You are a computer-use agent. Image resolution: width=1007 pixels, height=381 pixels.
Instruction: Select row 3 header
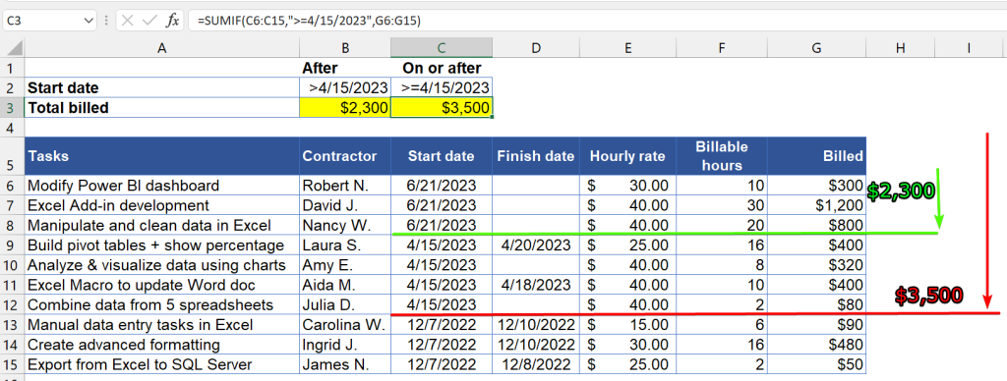tap(12, 108)
